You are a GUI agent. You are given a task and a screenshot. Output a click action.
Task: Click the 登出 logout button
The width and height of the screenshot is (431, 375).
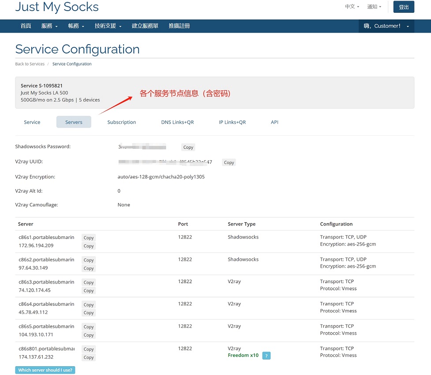404,7
